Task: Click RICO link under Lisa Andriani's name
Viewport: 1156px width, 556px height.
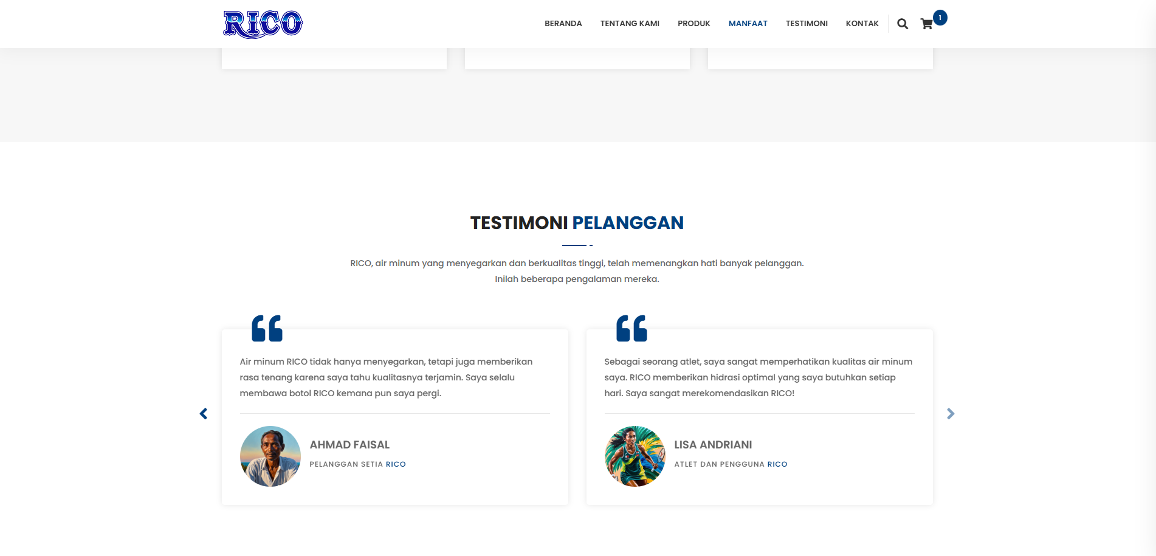Action: tap(777, 464)
